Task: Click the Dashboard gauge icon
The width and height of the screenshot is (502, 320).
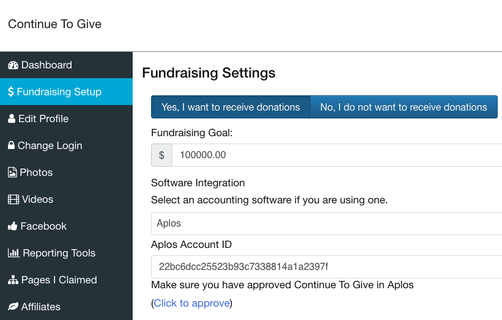Action: point(13,65)
